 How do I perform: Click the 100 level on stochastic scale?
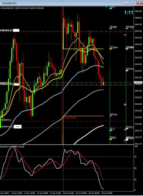(x=136, y=146)
